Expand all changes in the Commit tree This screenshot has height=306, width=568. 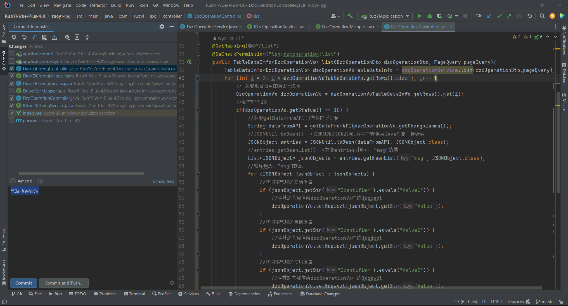[77, 37]
